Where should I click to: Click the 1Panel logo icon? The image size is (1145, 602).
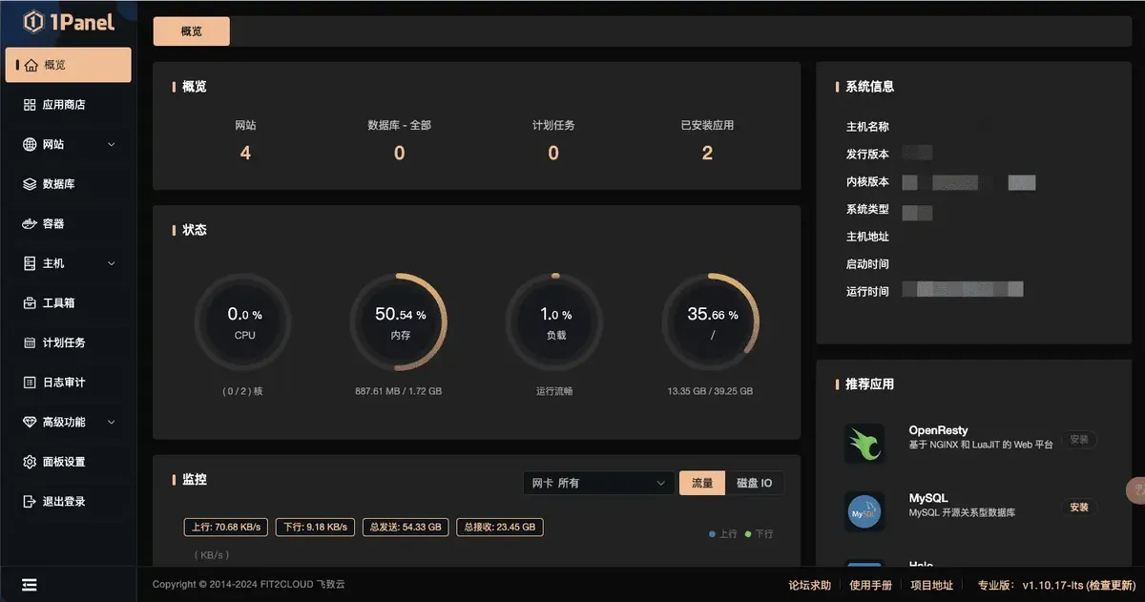(x=33, y=21)
